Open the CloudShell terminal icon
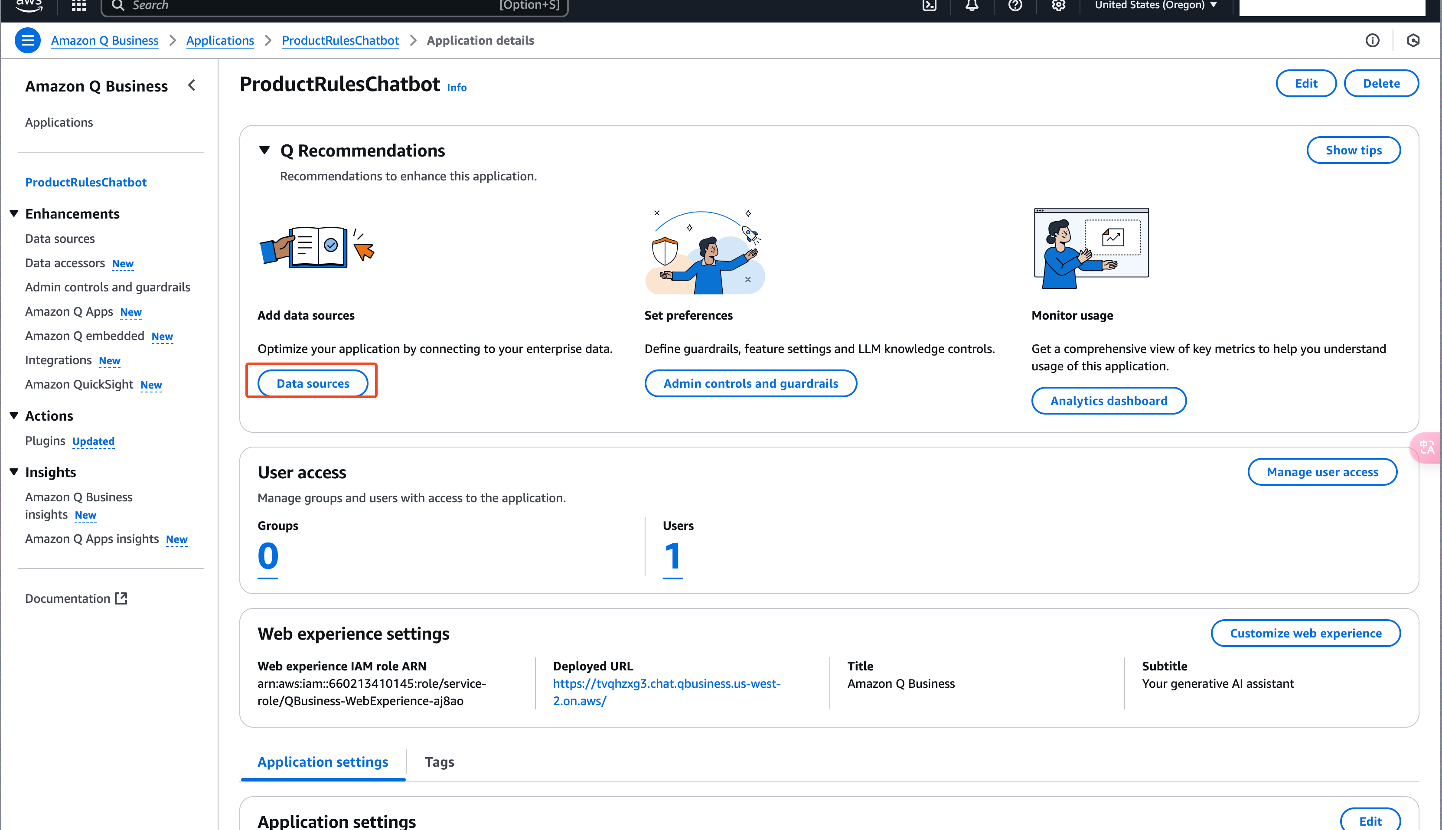This screenshot has height=830, width=1442. pos(929,6)
